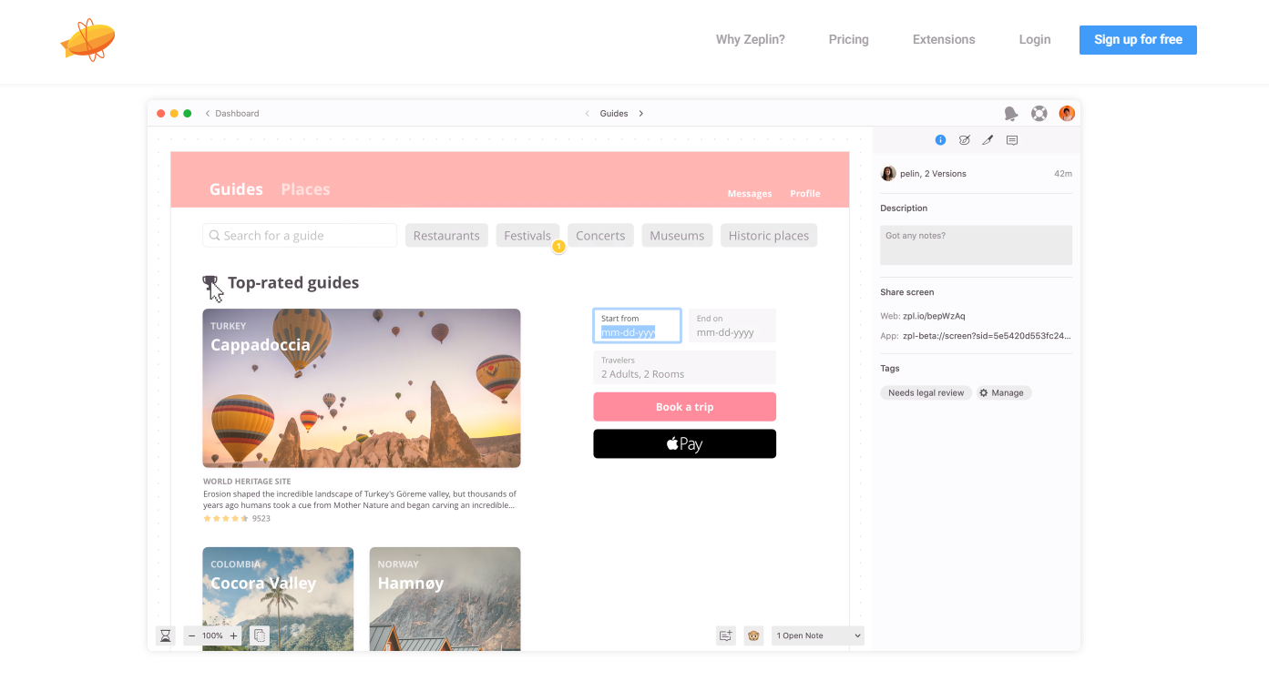Image resolution: width=1269 pixels, height=681 pixels.
Task: Click the star rating 9523
Action: click(237, 518)
